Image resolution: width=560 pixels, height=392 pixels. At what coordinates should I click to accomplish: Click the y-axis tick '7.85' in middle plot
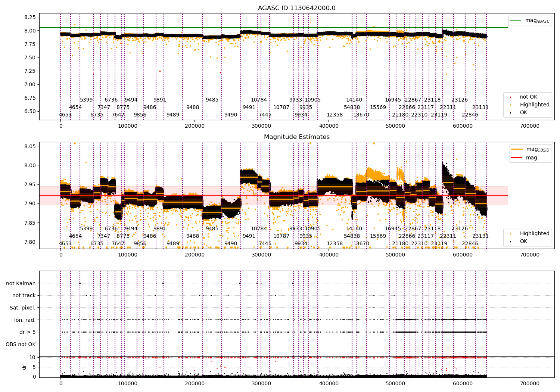[30, 223]
